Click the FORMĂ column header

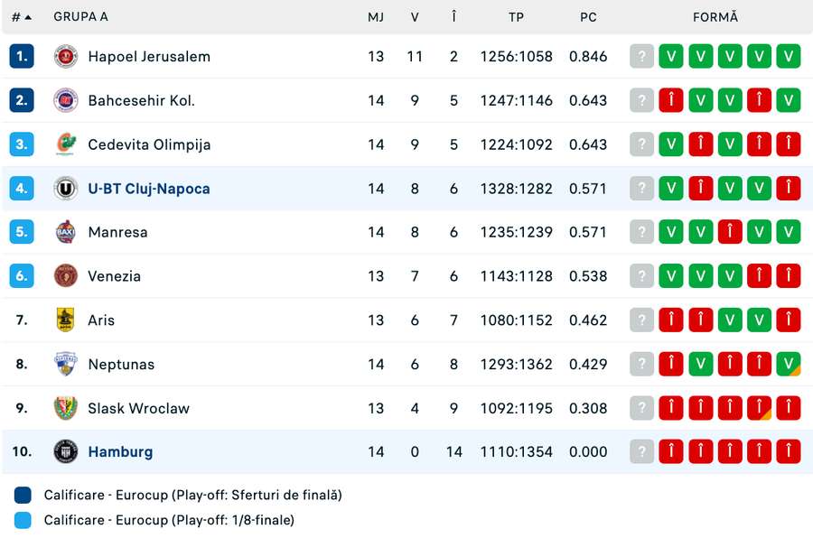(715, 17)
